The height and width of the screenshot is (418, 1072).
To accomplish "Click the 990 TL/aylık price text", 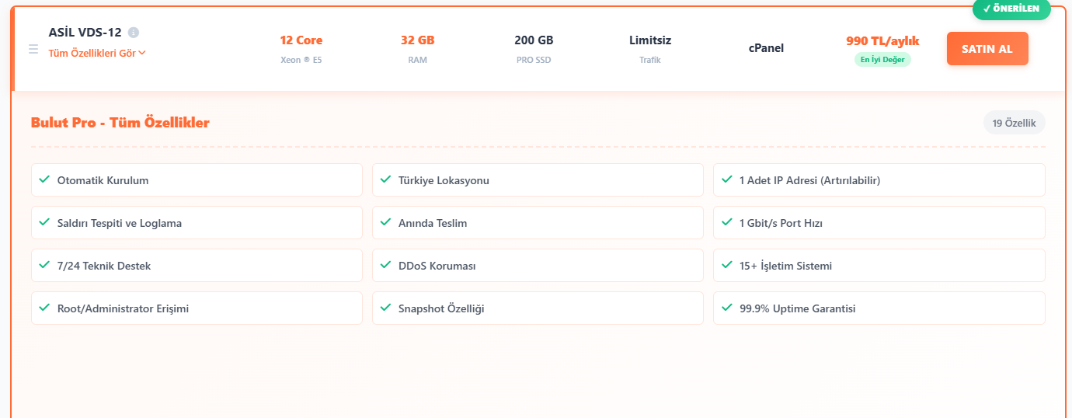I will 882,41.
